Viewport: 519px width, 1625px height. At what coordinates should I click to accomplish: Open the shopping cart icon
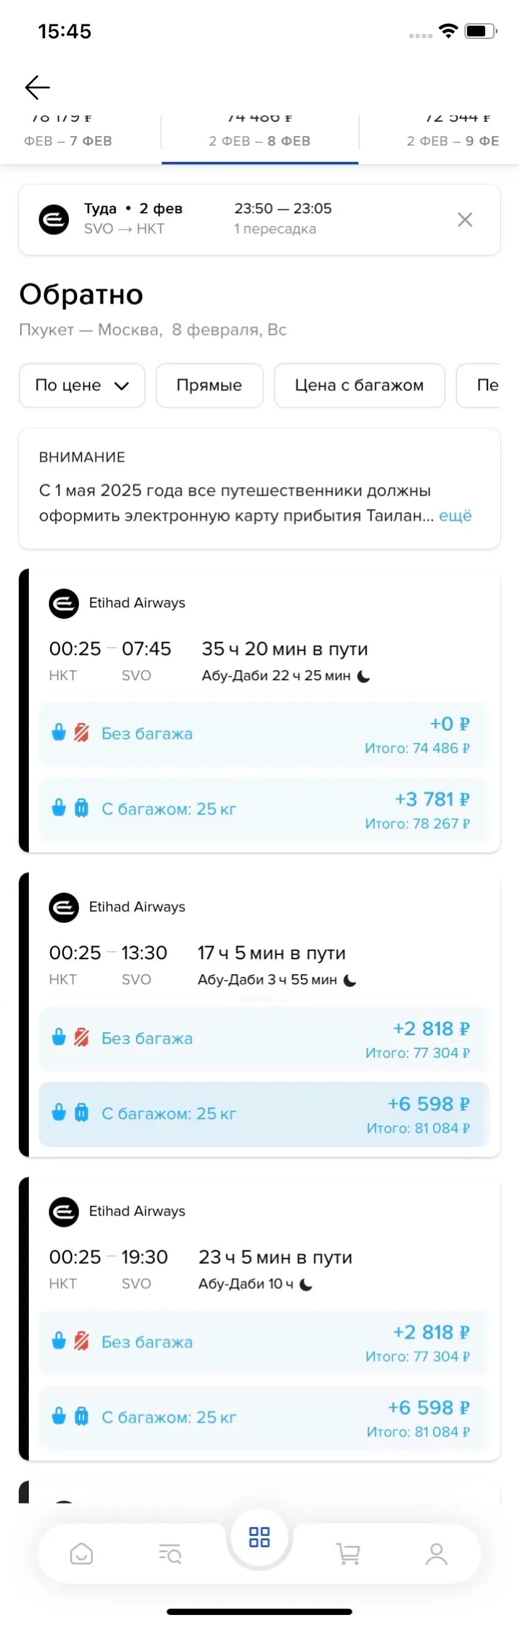point(348,1553)
